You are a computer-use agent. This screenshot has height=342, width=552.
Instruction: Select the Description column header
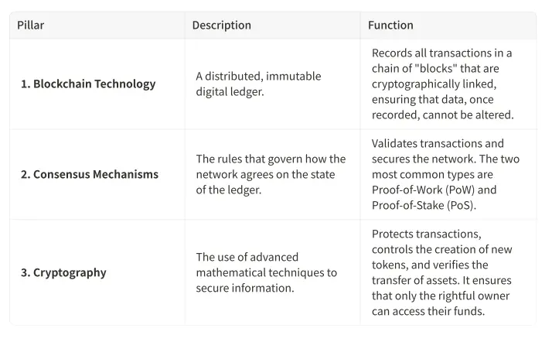(222, 25)
